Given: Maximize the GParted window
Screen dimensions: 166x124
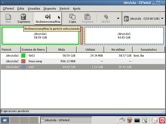Looking at the screenshot, I should pyautogui.click(x=158, y=3).
